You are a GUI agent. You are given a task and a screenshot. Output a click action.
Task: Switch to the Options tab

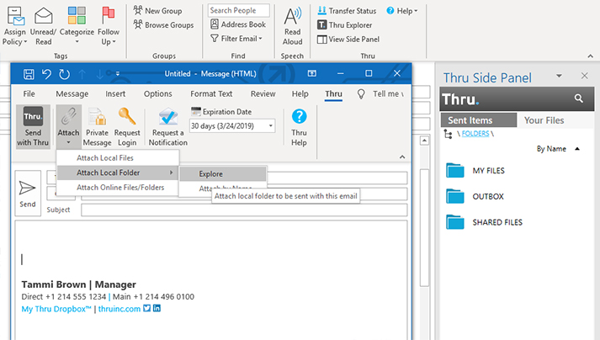coord(157,93)
